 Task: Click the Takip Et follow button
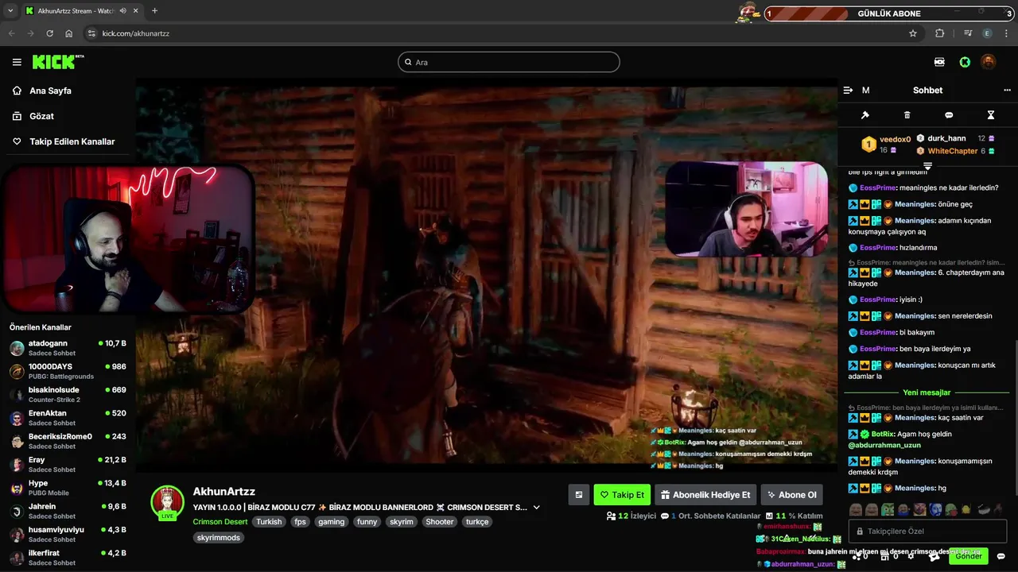click(622, 495)
